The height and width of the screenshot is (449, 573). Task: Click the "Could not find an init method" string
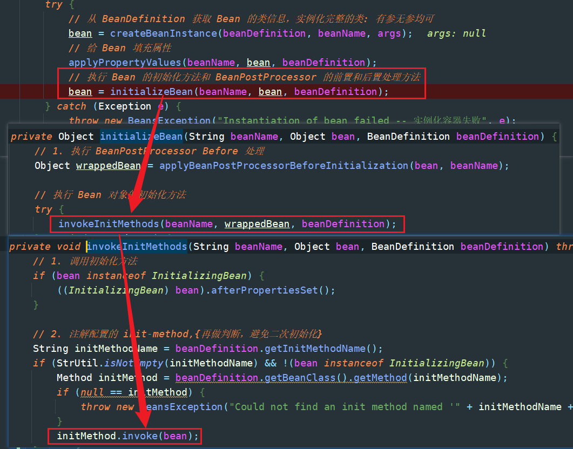(344, 407)
